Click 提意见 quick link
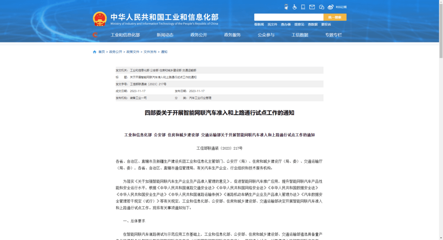This screenshot has height=240, width=443. (x=299, y=25)
